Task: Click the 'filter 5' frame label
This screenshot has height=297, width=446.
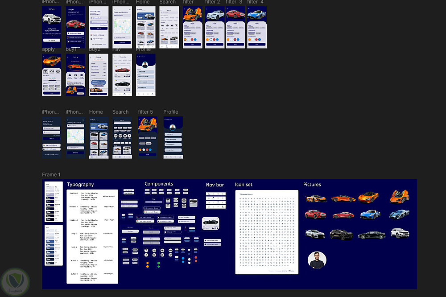Action: click(145, 112)
